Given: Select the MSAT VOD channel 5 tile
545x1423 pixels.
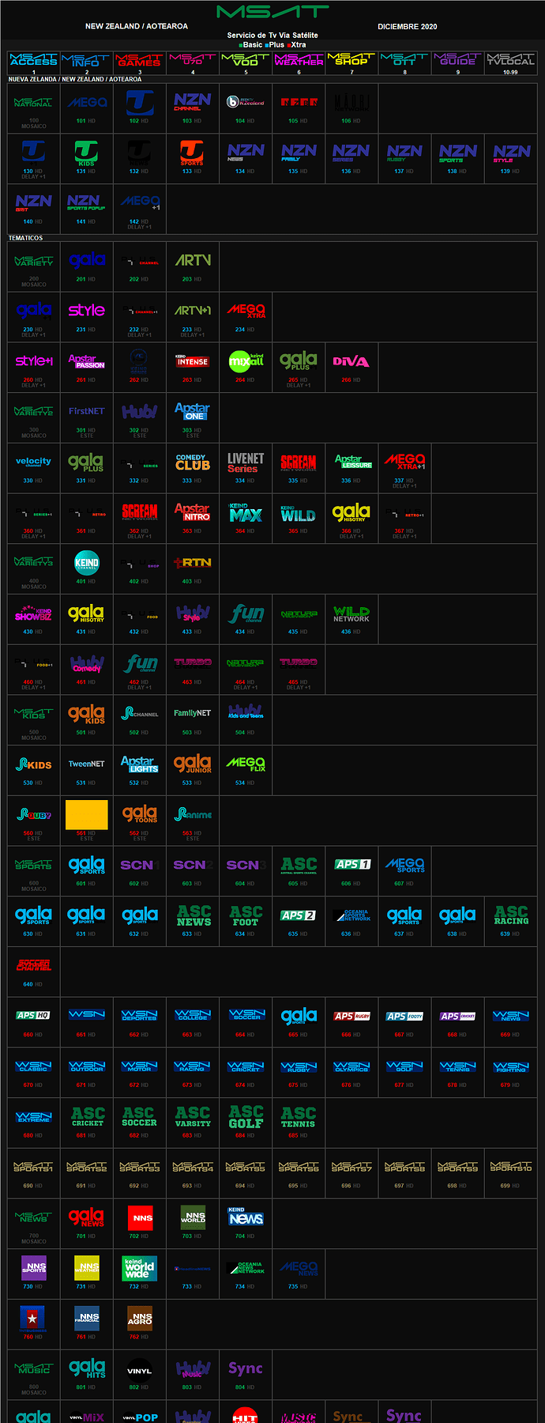Looking at the screenshot, I should (246, 60).
